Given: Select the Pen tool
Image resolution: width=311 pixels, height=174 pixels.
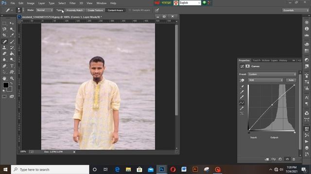Looking at the screenshot, I should click(x=4, y=66).
